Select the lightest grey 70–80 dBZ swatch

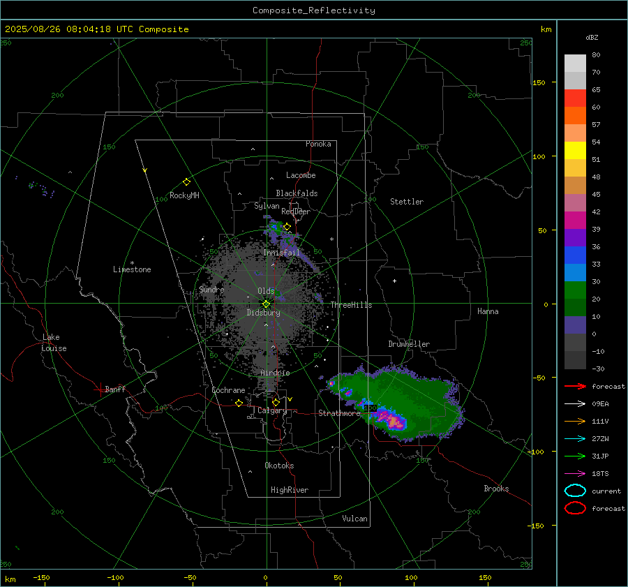point(575,64)
